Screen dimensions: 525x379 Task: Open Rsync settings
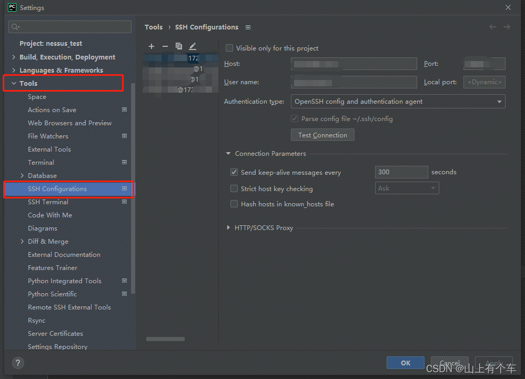pos(36,321)
